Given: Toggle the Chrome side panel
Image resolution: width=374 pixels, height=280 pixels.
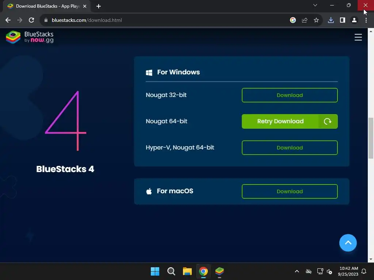Looking at the screenshot, I should click(343, 20).
